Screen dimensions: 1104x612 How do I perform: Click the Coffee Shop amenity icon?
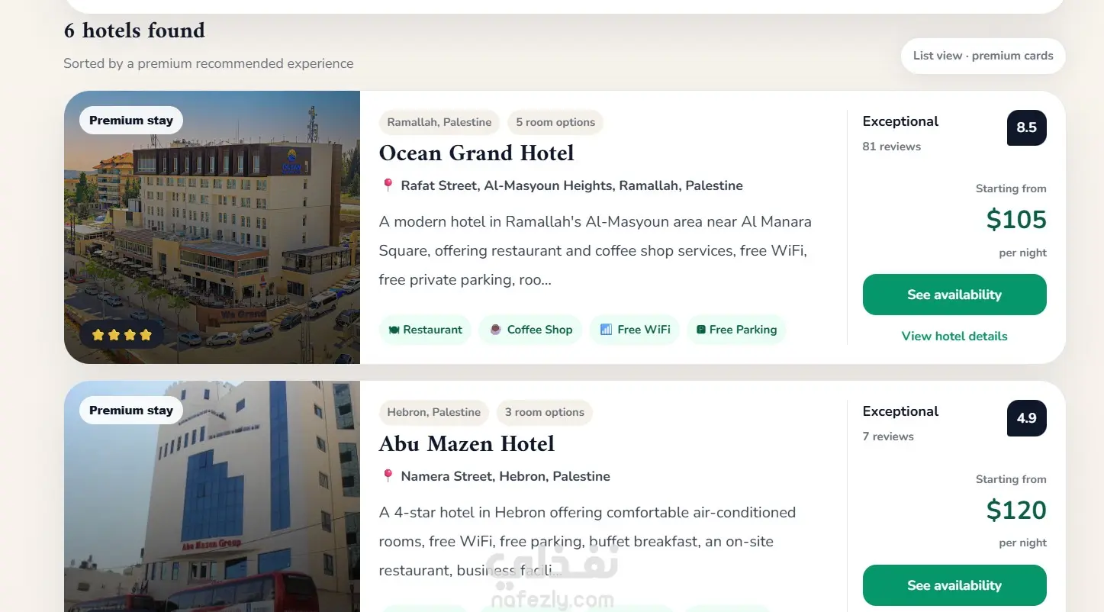pyautogui.click(x=496, y=330)
